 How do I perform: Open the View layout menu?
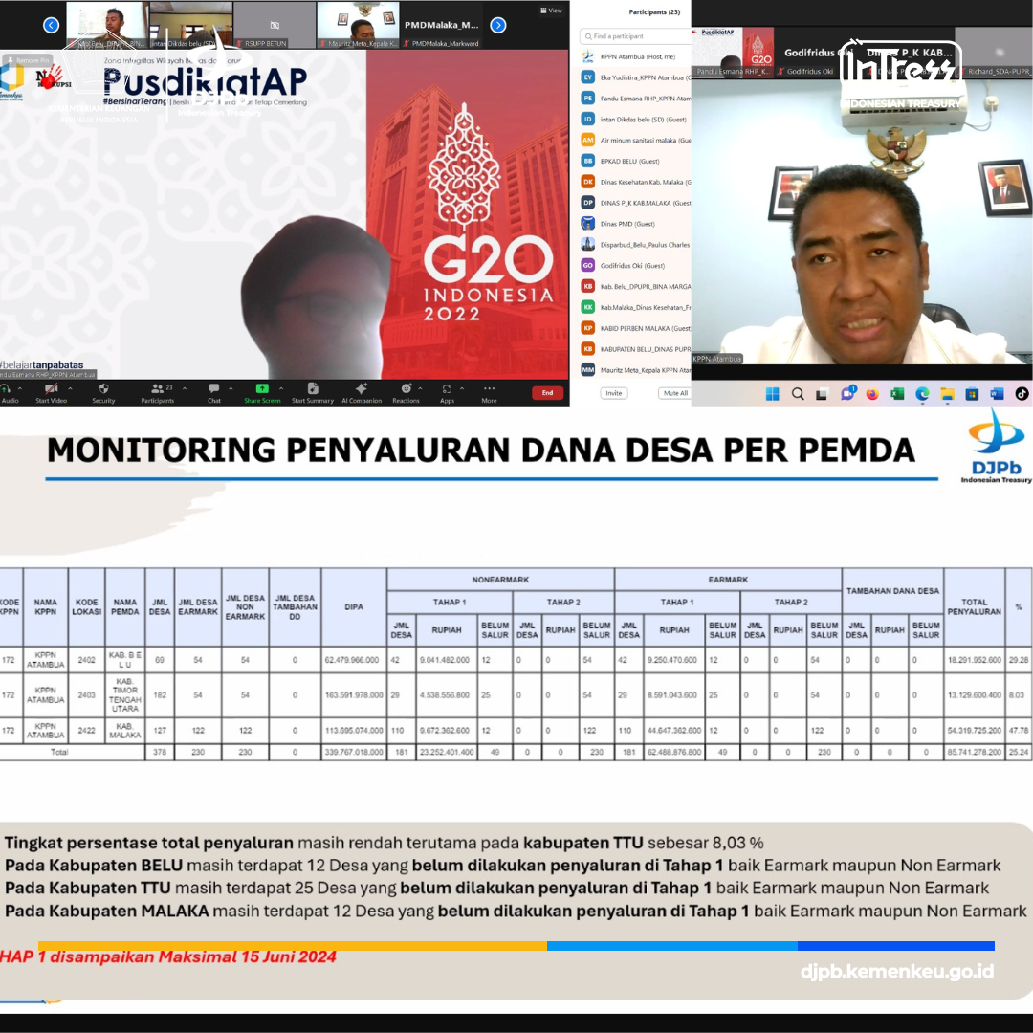(551, 11)
